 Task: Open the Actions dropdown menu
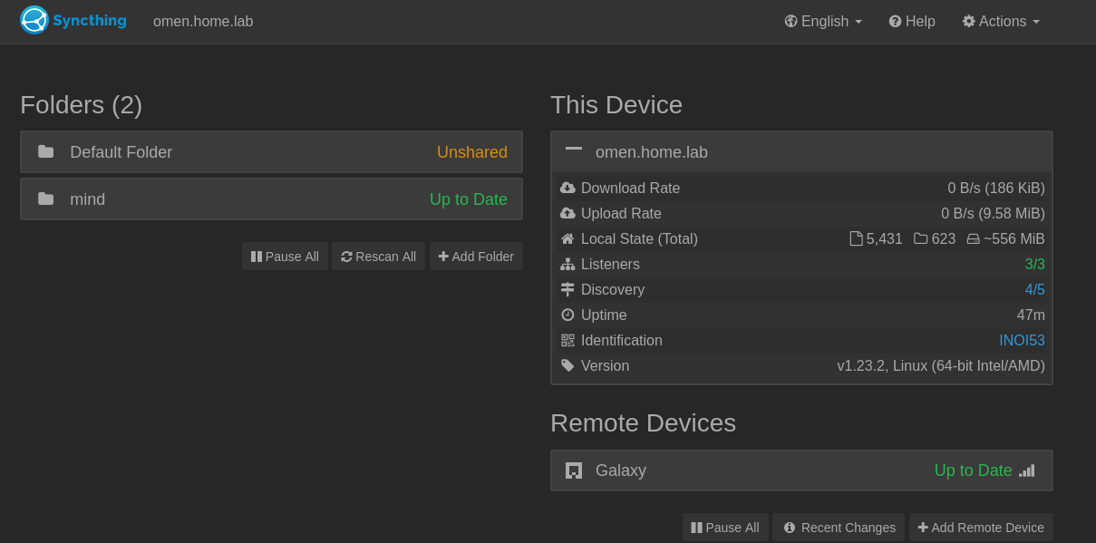(1001, 21)
